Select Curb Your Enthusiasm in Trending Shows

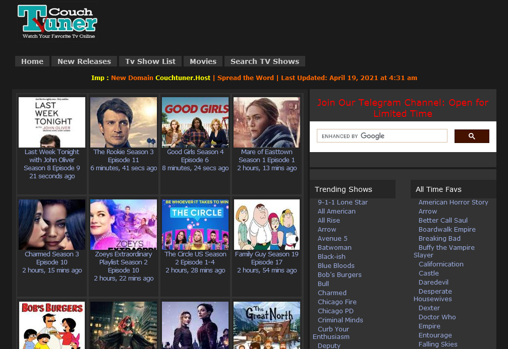click(331, 333)
